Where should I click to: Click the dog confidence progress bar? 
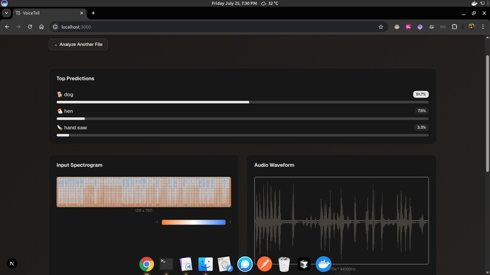point(243,102)
